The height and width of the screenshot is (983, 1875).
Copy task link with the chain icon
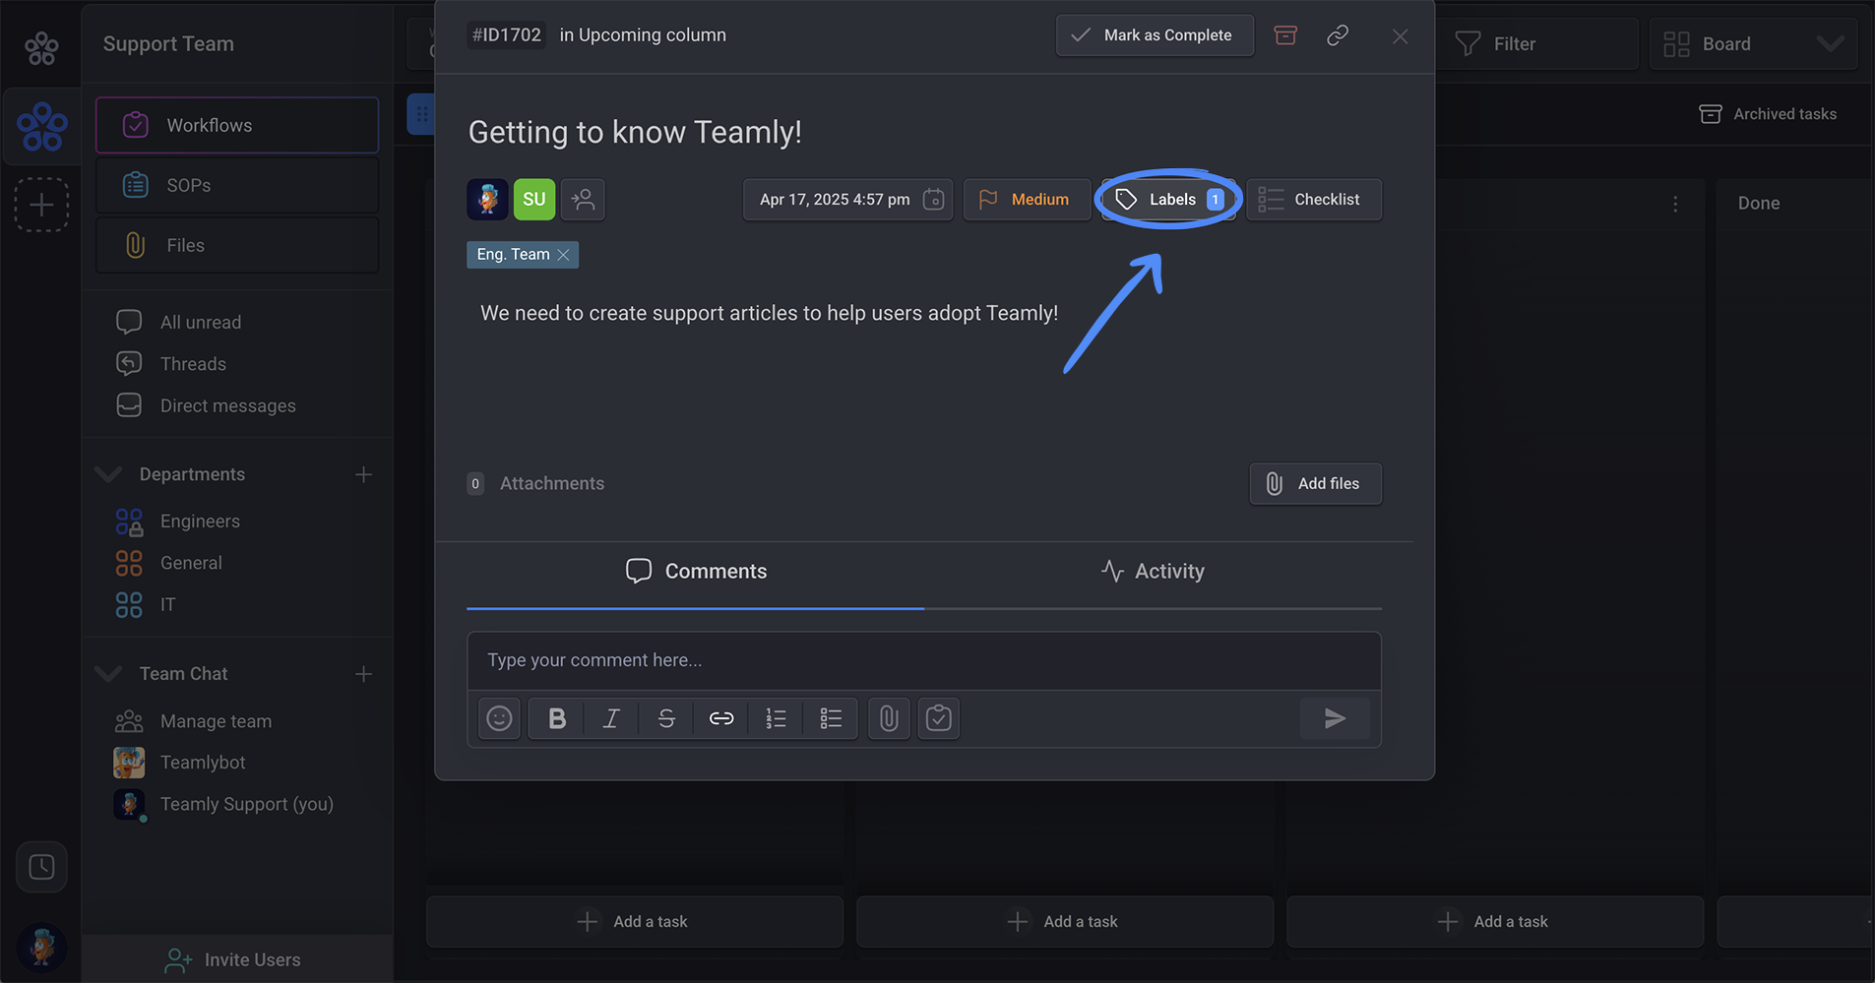tap(1338, 35)
